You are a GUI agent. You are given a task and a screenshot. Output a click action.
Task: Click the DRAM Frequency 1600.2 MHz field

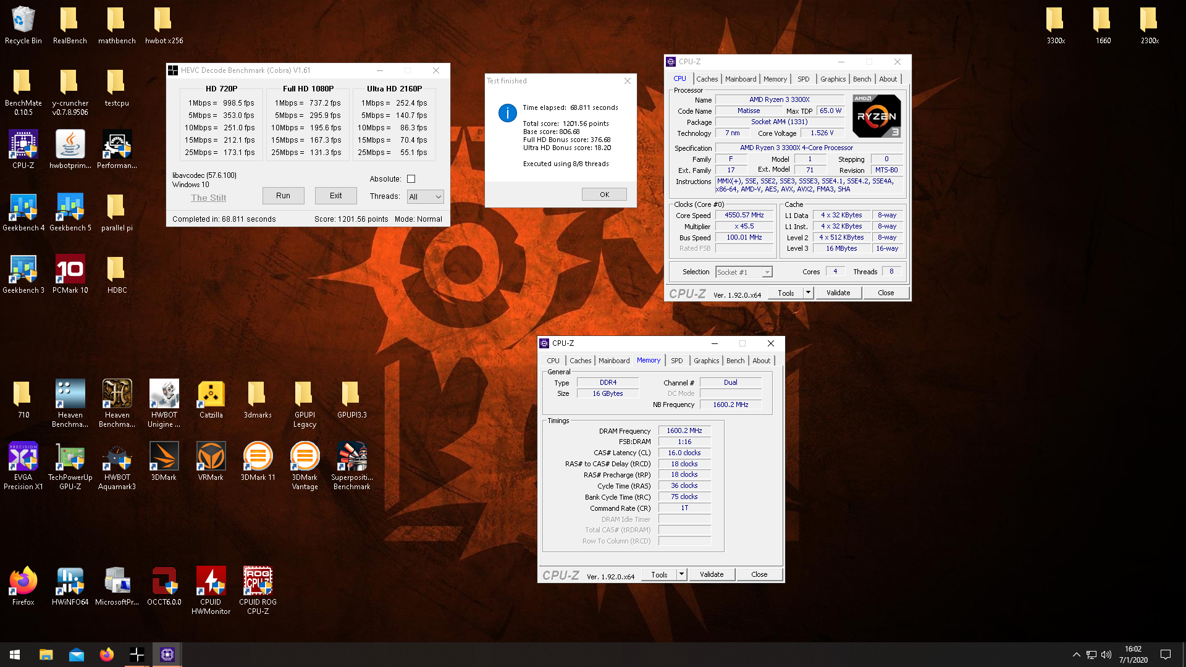coord(684,430)
